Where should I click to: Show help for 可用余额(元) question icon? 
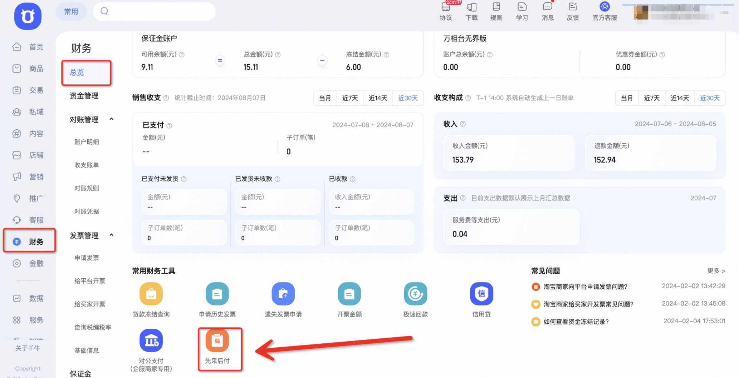182,55
